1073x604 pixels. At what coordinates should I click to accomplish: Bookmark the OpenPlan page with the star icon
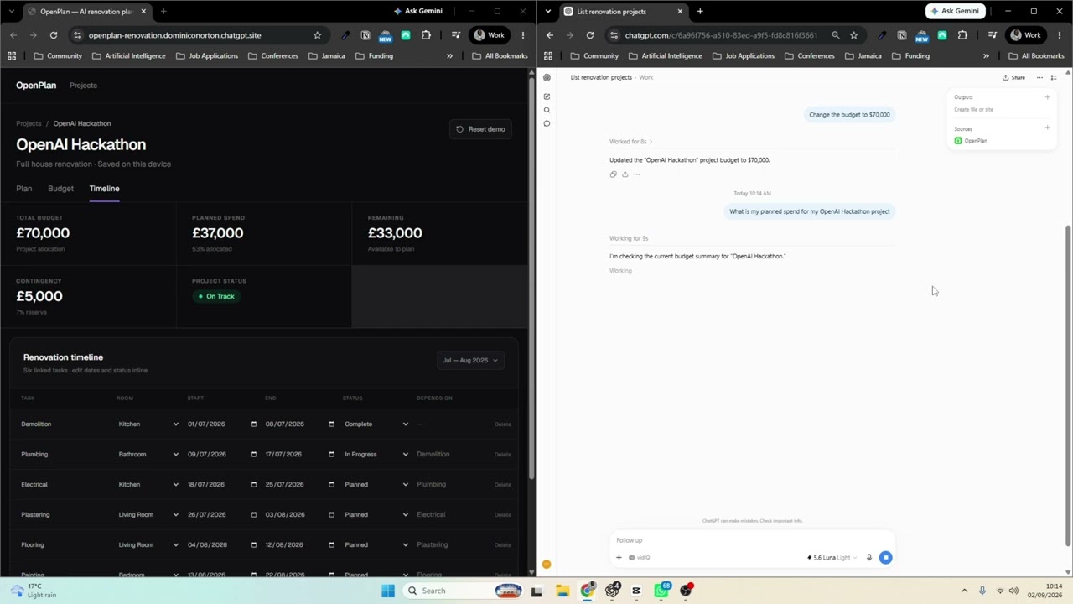[317, 35]
